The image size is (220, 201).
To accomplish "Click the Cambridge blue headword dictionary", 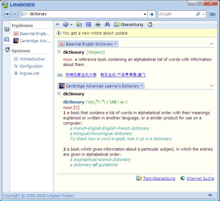I will pos(74,102).
